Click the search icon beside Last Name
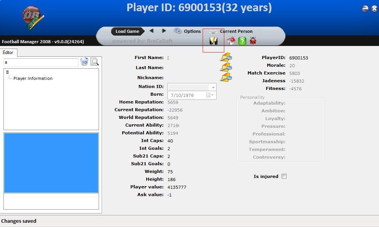Image resolution: width=379 pixels, height=227 pixels. tap(226, 67)
